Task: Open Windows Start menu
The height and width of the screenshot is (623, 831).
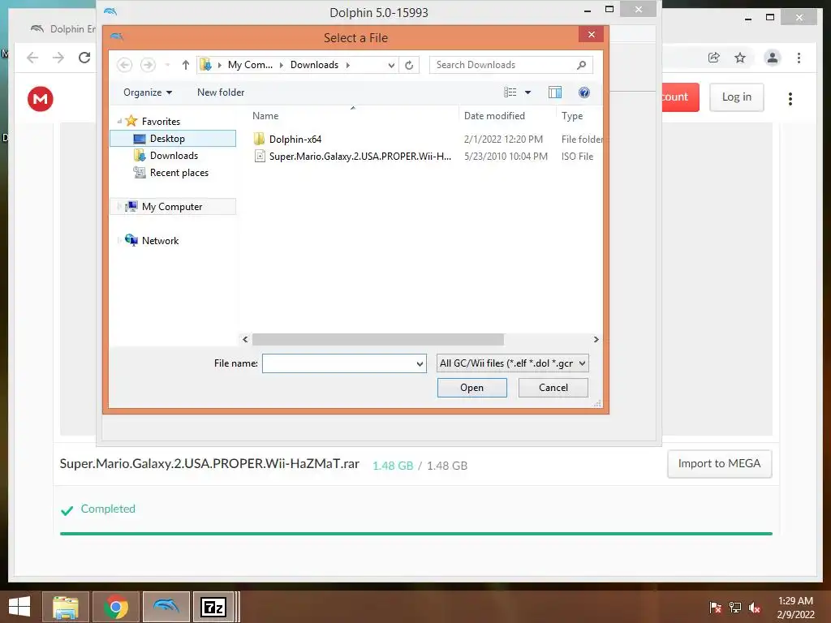Action: (19, 607)
